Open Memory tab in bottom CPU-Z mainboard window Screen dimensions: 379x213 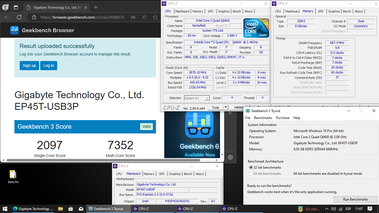point(149,174)
